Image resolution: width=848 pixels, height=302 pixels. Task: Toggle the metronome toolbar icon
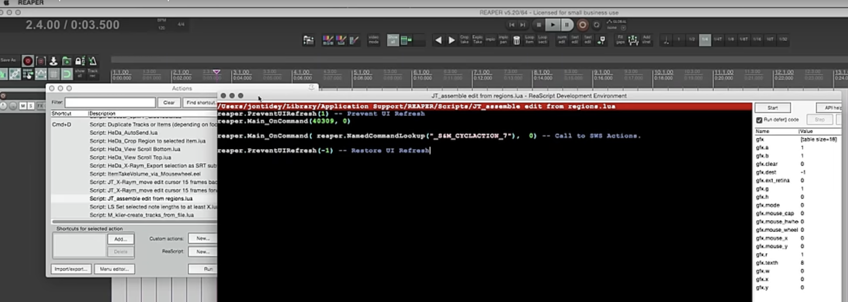(93, 61)
